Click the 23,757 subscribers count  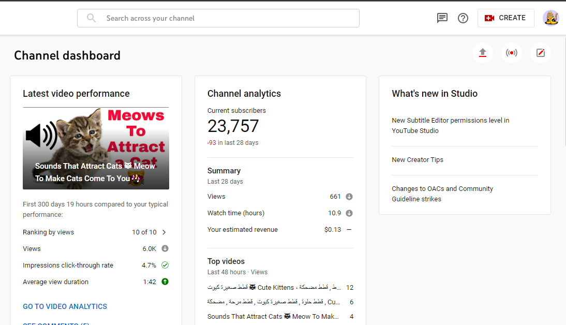[x=233, y=126]
